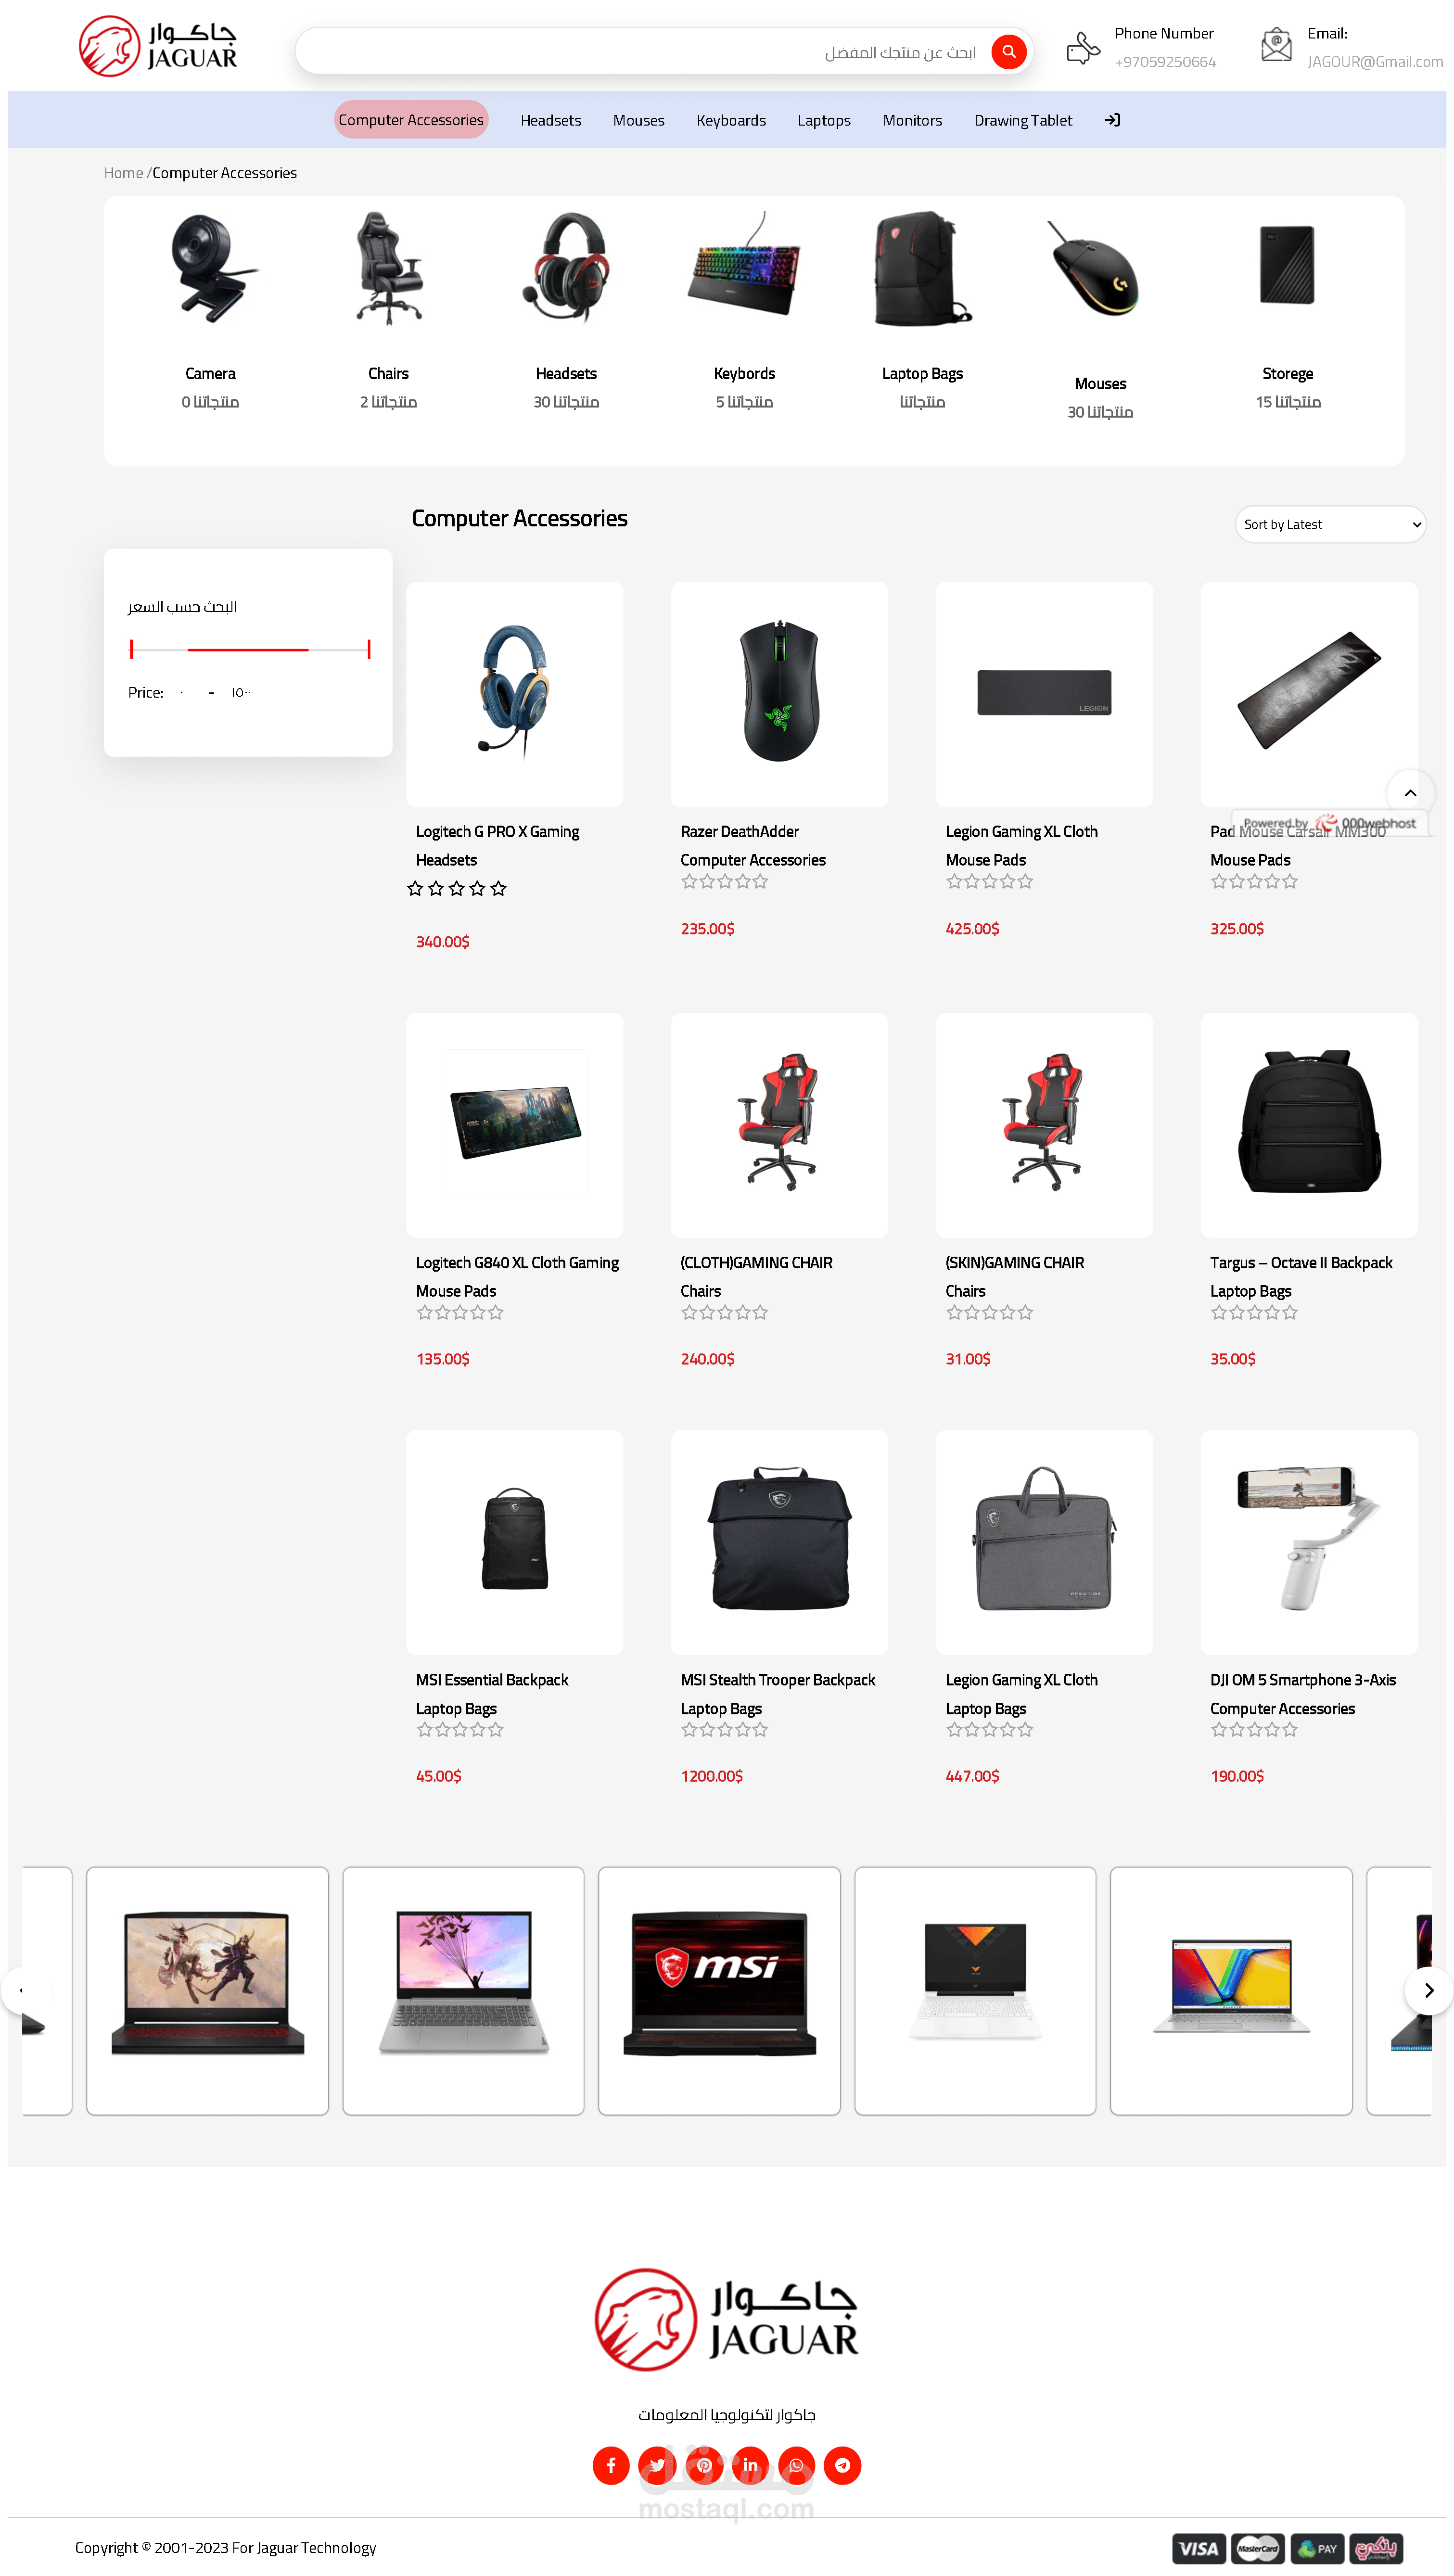Screen dimensions: 1454x2576
Task: Select the Drawing Tablet menu item
Action: click(1022, 120)
